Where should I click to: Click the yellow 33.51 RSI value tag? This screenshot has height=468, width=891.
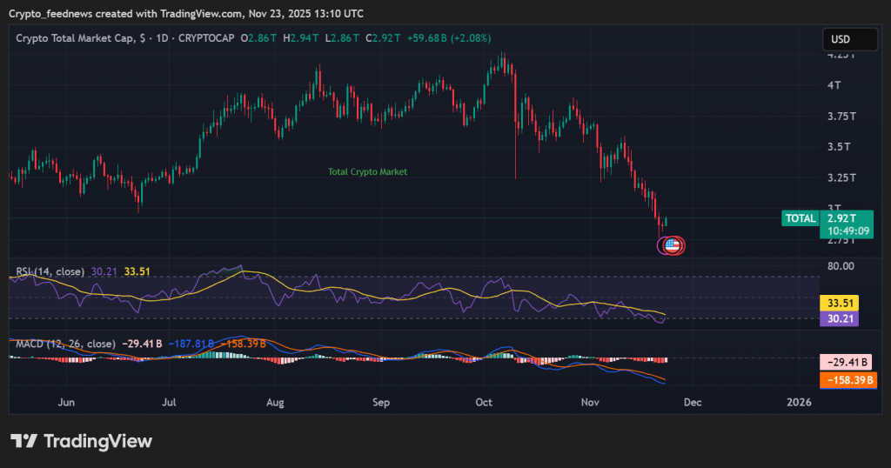click(x=840, y=303)
